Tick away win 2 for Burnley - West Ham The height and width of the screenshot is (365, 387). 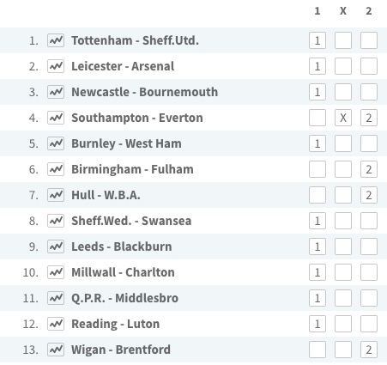pos(369,143)
